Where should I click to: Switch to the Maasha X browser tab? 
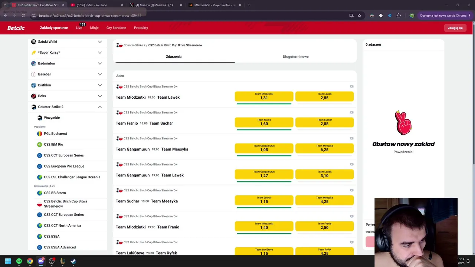[156, 5]
